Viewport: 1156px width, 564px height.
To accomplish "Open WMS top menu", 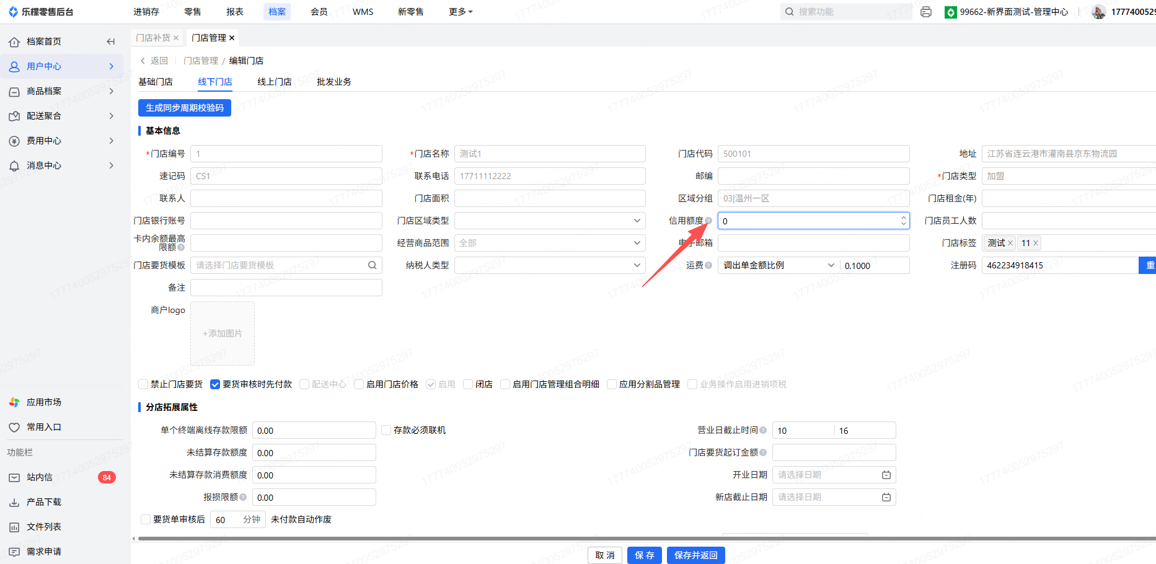I will click(x=363, y=12).
